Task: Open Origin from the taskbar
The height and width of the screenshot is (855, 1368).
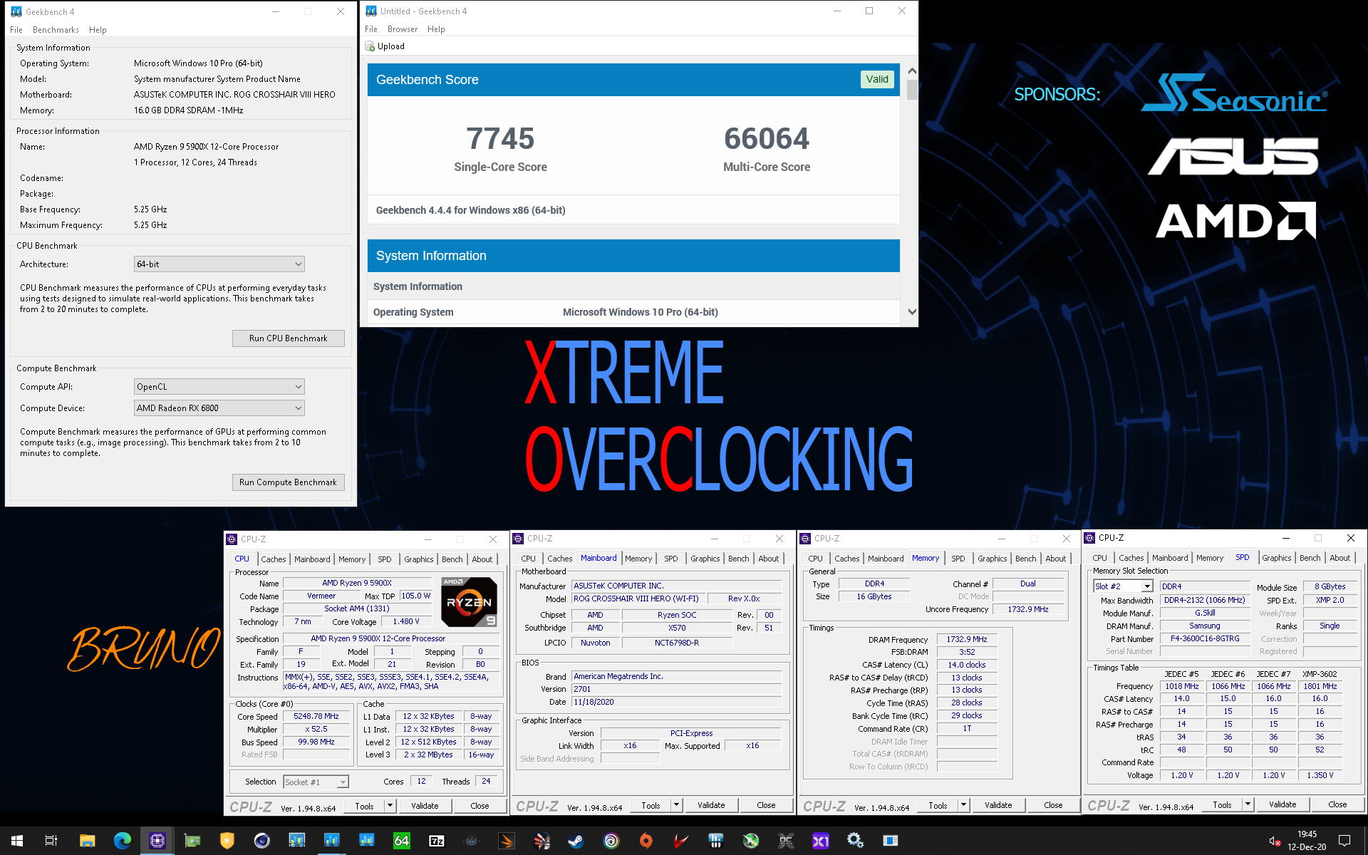Action: [646, 841]
